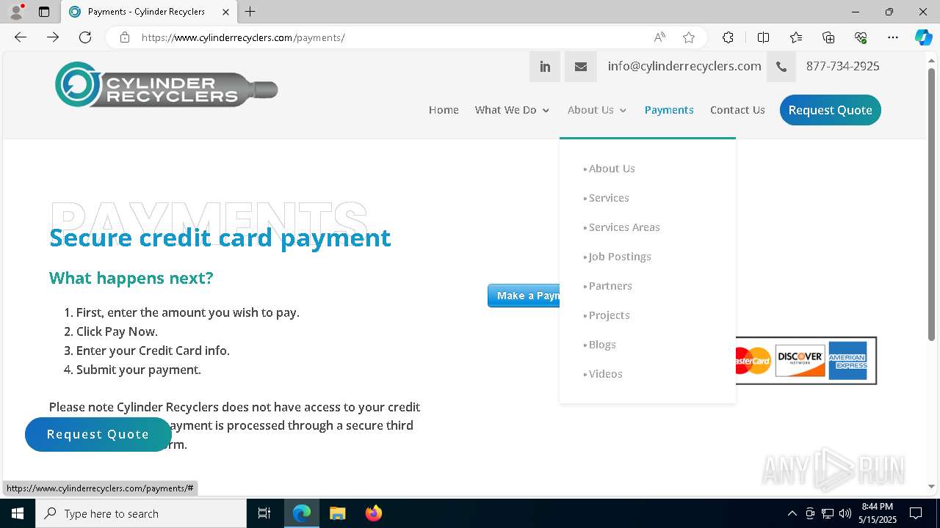The image size is (940, 528).
Task: Show hidden system tray icons chevron
Action: click(792, 513)
